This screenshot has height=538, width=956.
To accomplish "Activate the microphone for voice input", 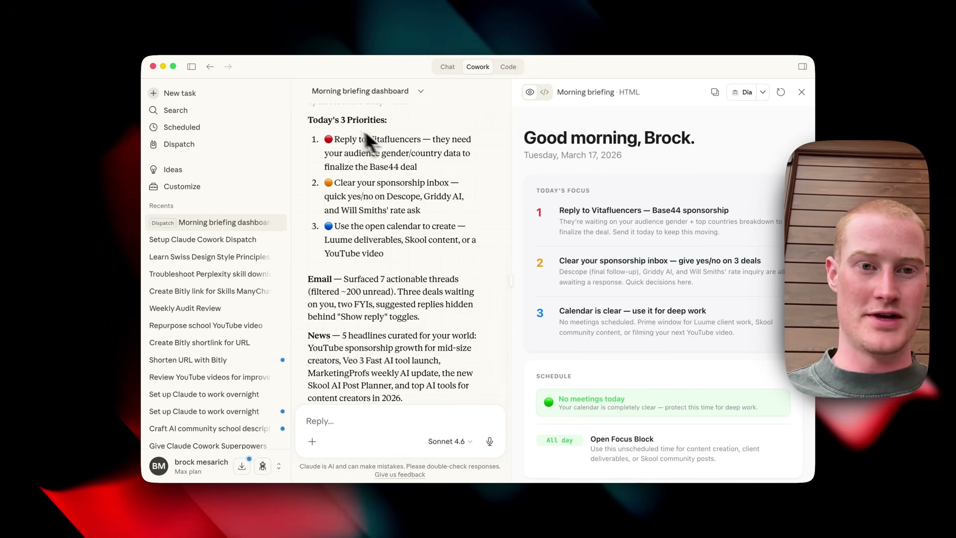I will (490, 441).
